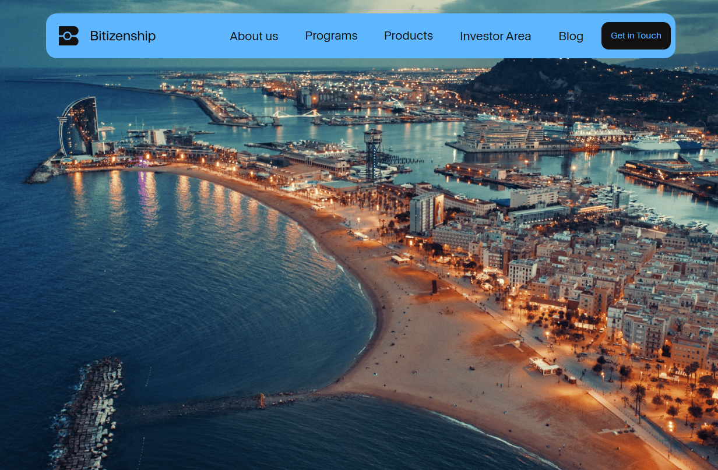Visit the Blog page
718x470 pixels.
click(x=571, y=36)
